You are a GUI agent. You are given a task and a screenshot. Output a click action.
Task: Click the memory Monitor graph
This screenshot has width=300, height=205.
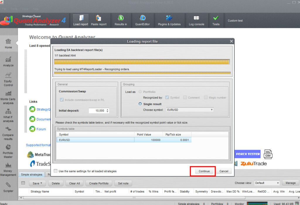click(257, 204)
